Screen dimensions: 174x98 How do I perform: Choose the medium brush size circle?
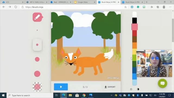coord(37,59)
